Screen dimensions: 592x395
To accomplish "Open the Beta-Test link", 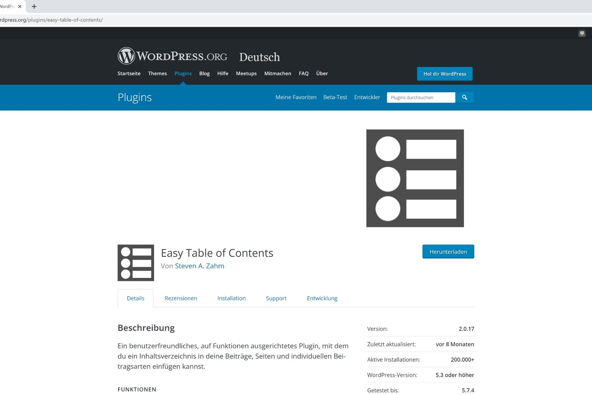I will click(x=335, y=97).
